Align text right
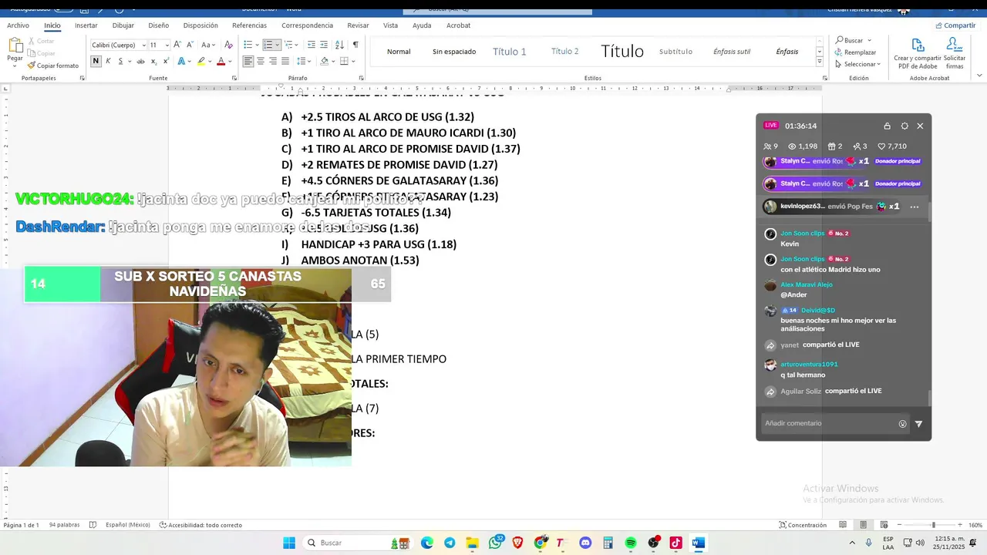The height and width of the screenshot is (555, 987). (273, 61)
